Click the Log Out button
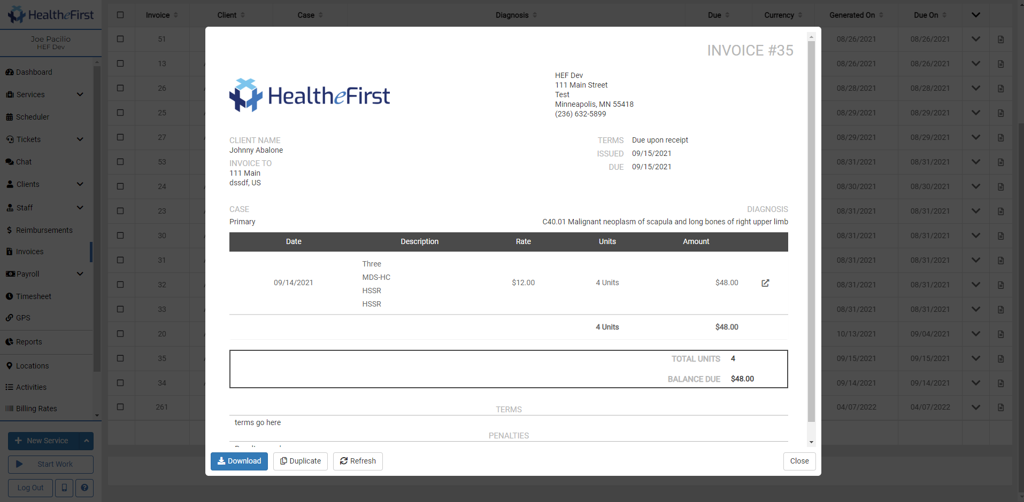The width and height of the screenshot is (1024, 502). (30, 488)
